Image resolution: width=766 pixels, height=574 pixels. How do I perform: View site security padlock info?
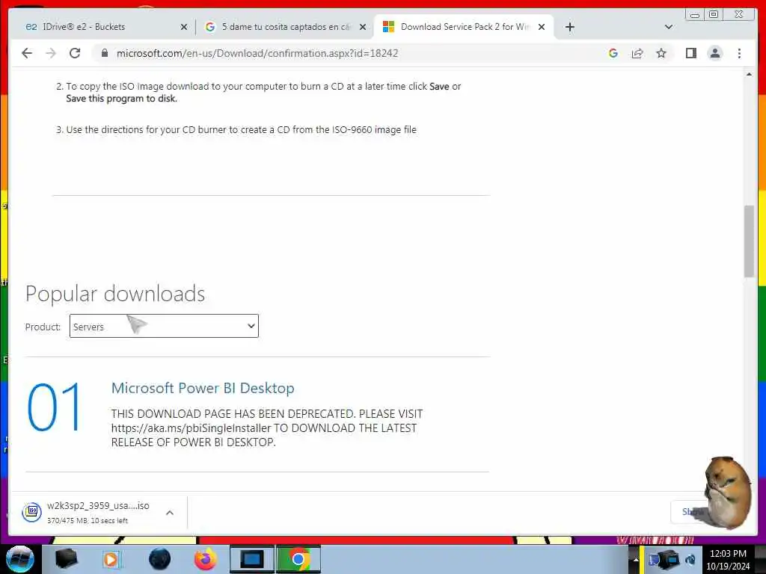[x=105, y=53]
